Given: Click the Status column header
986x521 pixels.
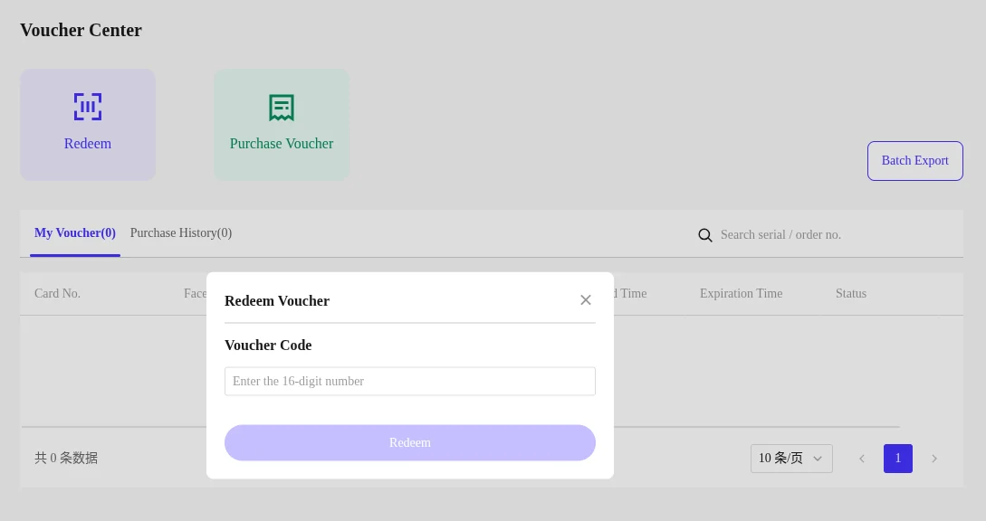Looking at the screenshot, I should (x=851, y=293).
